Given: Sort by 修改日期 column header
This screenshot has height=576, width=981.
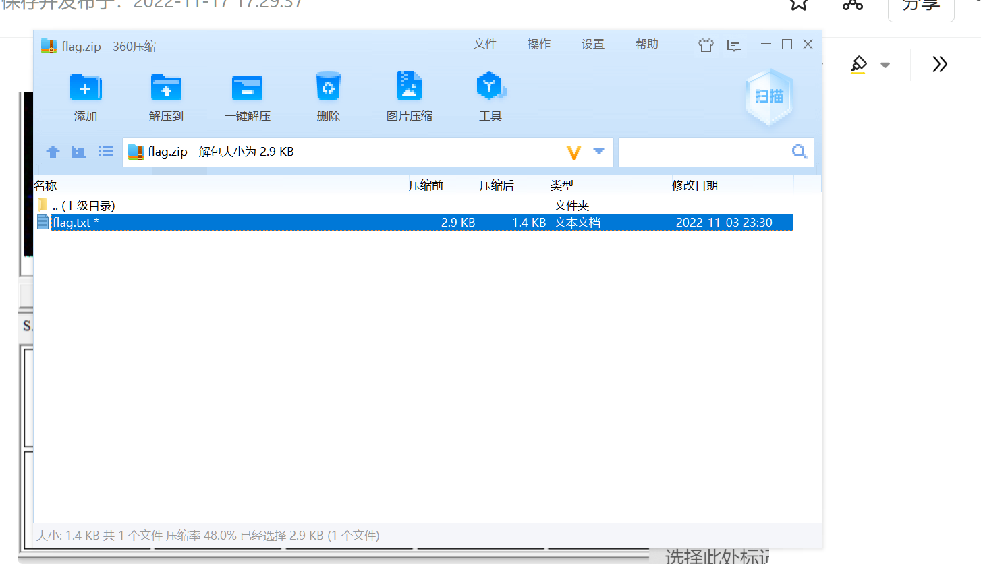Looking at the screenshot, I should 694,185.
